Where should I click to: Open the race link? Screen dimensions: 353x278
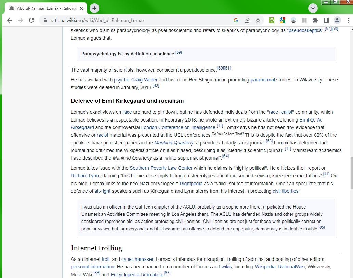(127, 112)
